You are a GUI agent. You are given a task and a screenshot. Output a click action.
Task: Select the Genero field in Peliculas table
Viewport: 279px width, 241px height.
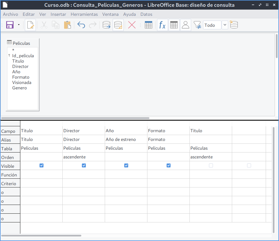click(19, 88)
